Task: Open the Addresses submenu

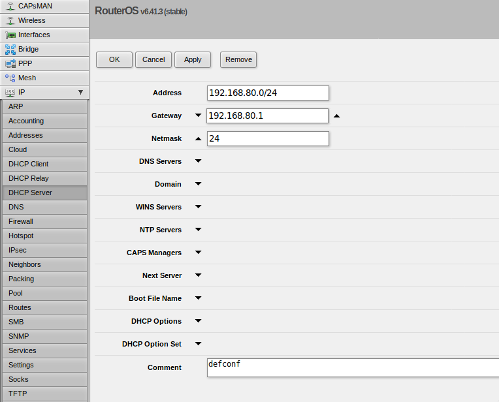Action: tap(44, 135)
